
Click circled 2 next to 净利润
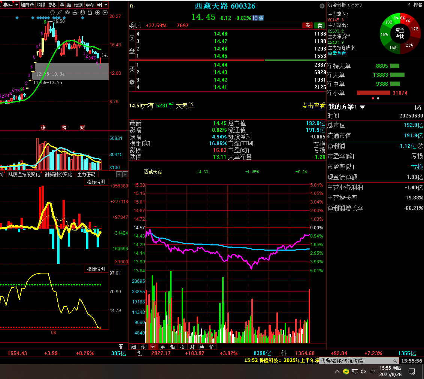(420, 146)
